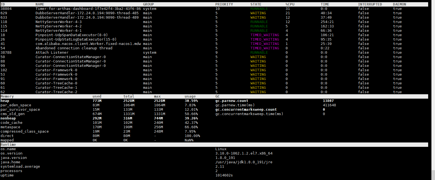Click gc.parnew.count value 13807
Screen dimensions: 435x180
coord(328,101)
